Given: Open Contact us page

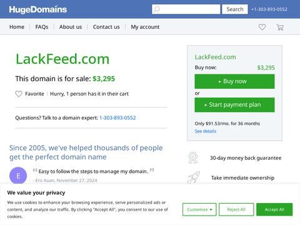Looking at the screenshot, I should click(106, 27).
